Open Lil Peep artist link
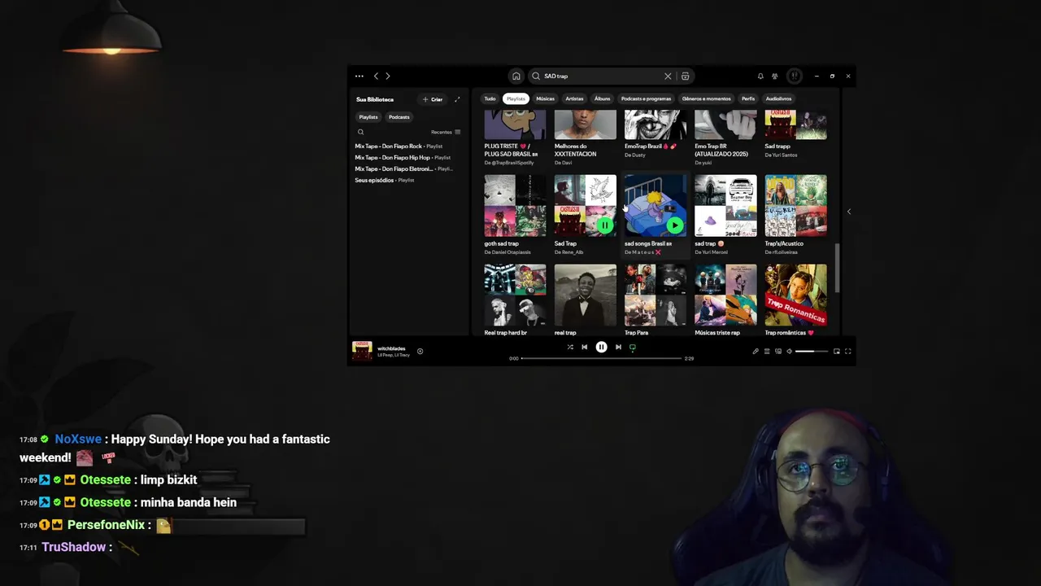The height and width of the screenshot is (586, 1041). click(385, 355)
